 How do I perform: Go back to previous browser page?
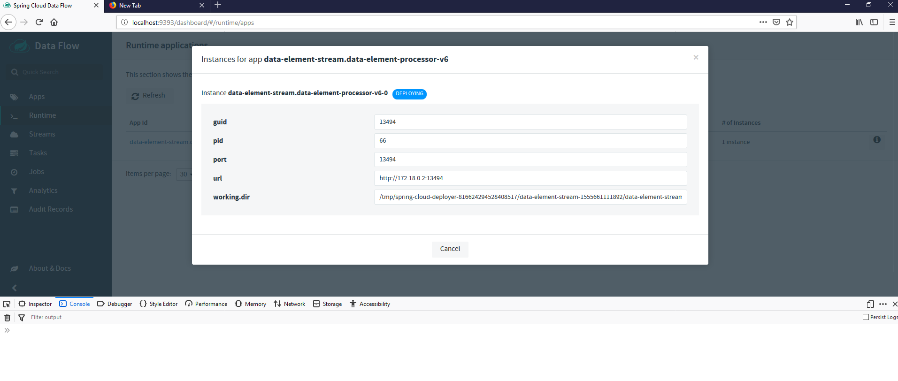pyautogui.click(x=8, y=22)
